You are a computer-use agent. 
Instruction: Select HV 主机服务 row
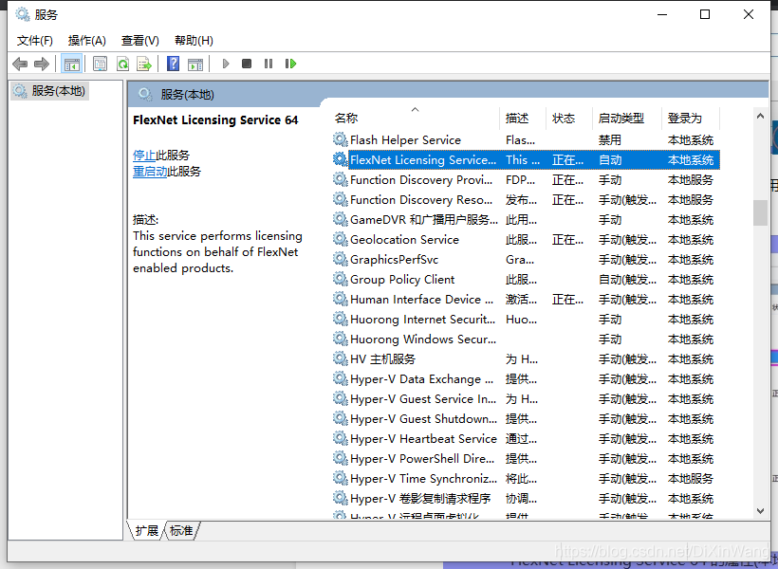[x=526, y=359]
